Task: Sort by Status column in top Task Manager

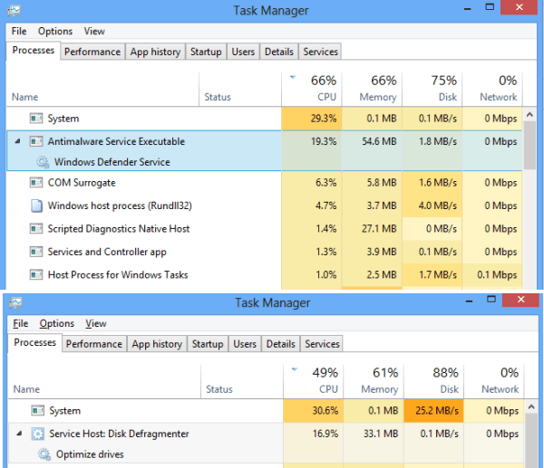Action: pos(240,90)
